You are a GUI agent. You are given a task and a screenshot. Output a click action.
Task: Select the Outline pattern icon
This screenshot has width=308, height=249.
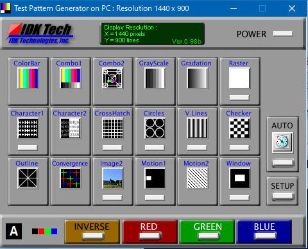tap(28, 178)
